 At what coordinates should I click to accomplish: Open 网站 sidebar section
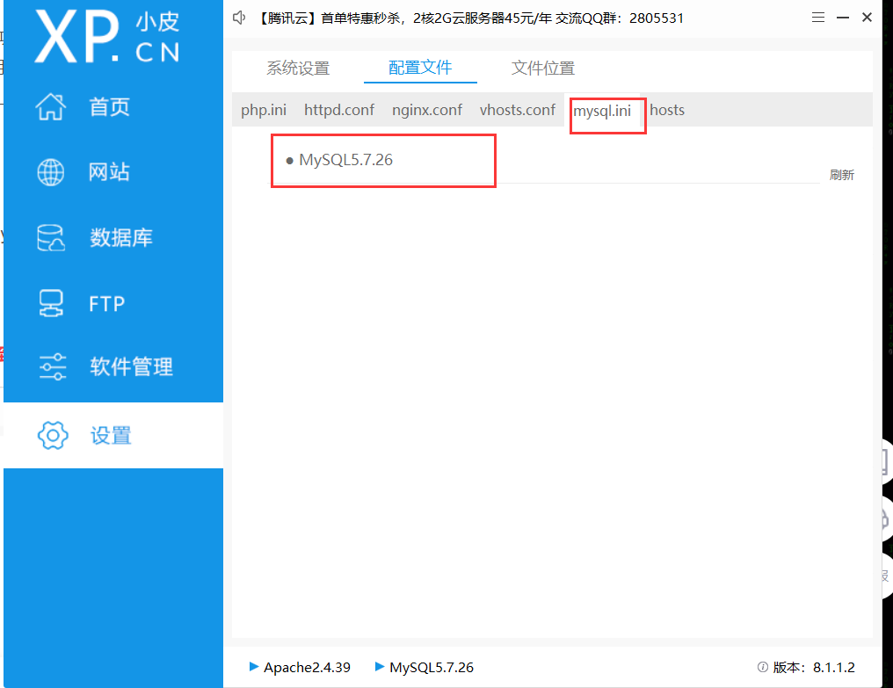pyautogui.click(x=109, y=172)
